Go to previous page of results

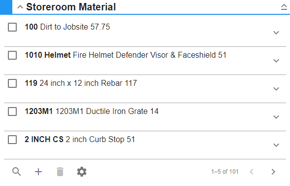pos(252,172)
